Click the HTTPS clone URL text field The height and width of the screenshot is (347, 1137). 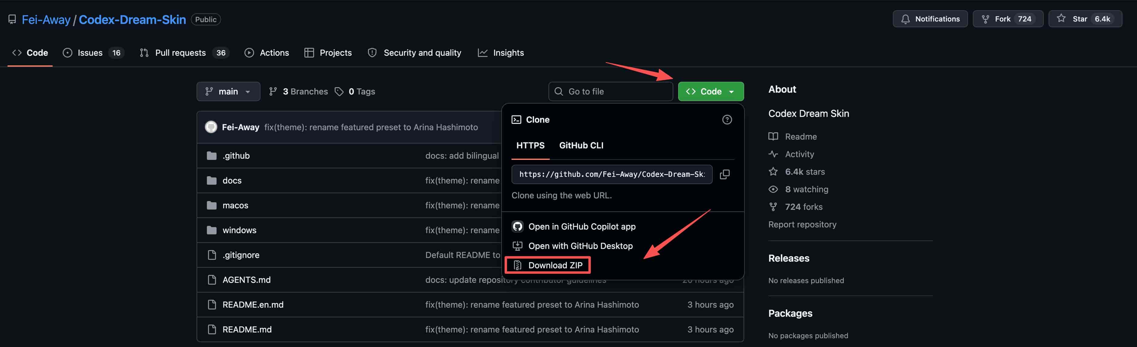[x=612, y=174]
